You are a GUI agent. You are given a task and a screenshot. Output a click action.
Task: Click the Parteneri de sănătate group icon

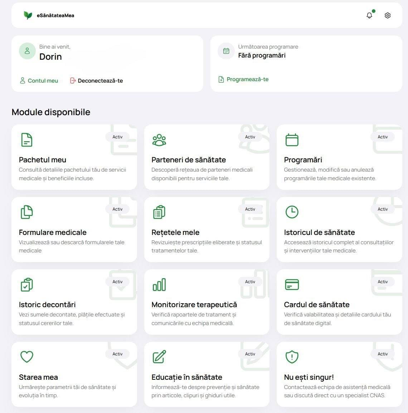pos(159,140)
